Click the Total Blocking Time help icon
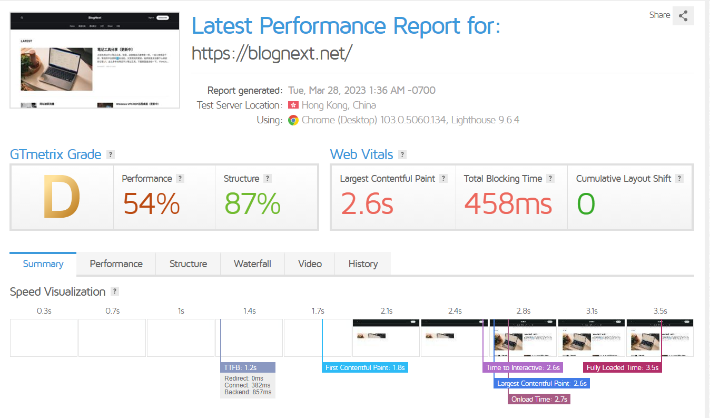 pyautogui.click(x=550, y=179)
